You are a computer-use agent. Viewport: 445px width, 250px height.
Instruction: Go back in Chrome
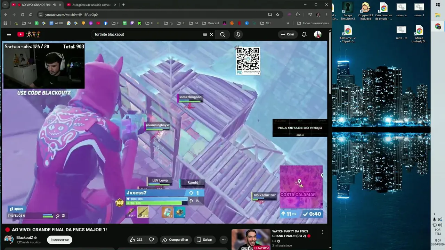pos(6,15)
